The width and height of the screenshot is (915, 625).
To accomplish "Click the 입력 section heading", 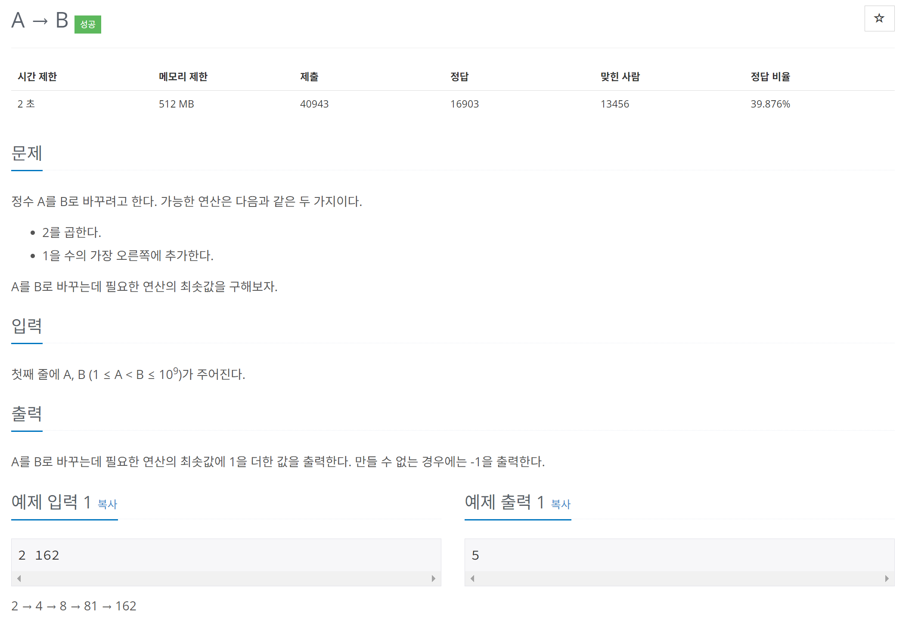I will coord(27,326).
